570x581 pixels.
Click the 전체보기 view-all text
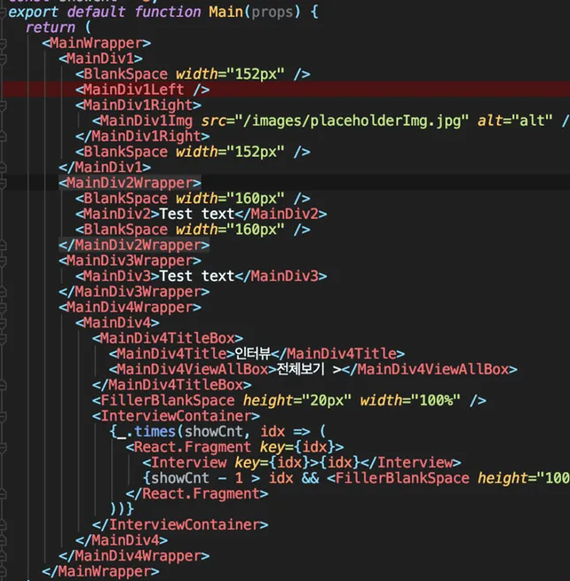click(307, 369)
